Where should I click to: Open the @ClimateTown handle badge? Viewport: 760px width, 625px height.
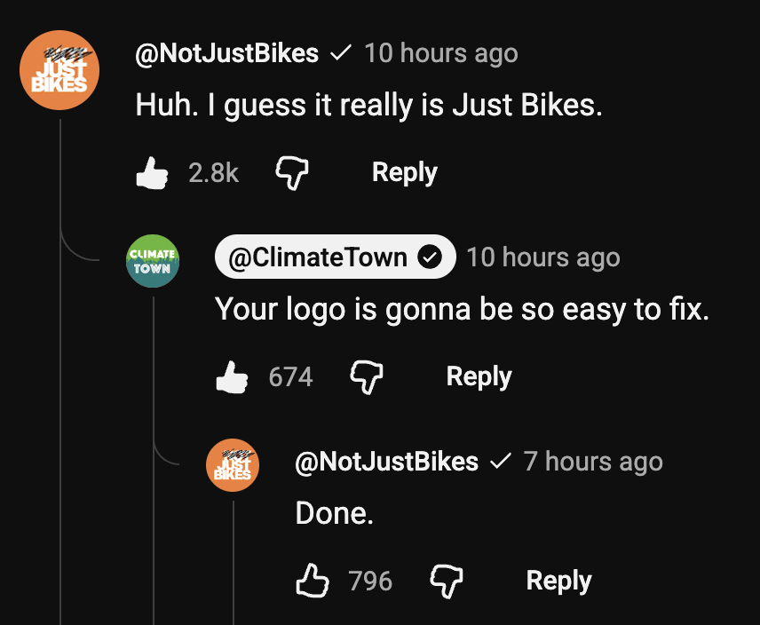tap(336, 257)
